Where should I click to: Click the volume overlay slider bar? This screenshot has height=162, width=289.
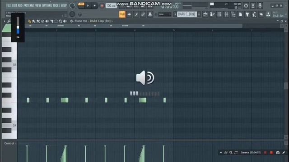click(x=18, y=25)
